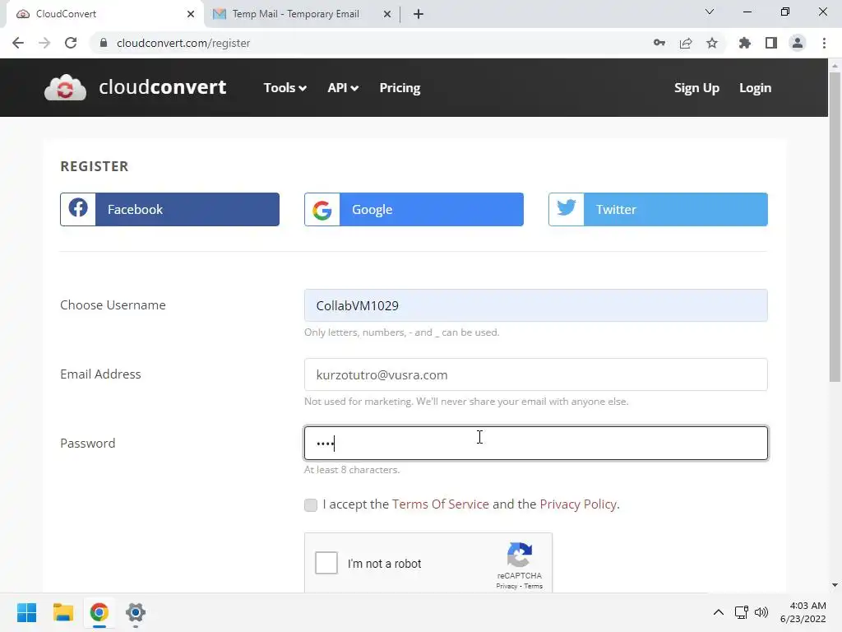Bookmark this page with the star icon
Image resolution: width=842 pixels, height=632 pixels.
tap(712, 43)
